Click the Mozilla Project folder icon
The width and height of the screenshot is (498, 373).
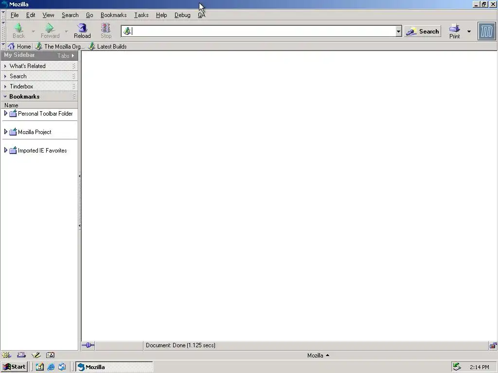13,132
